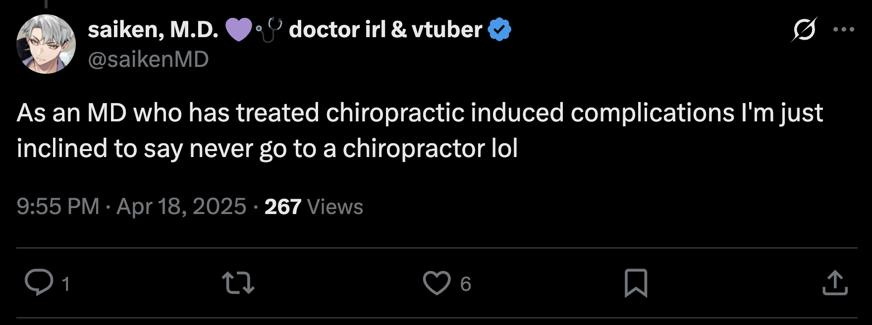Click the tweet text about chiropractic complications
Viewport: 872px width, 325px height.
pyautogui.click(x=420, y=130)
